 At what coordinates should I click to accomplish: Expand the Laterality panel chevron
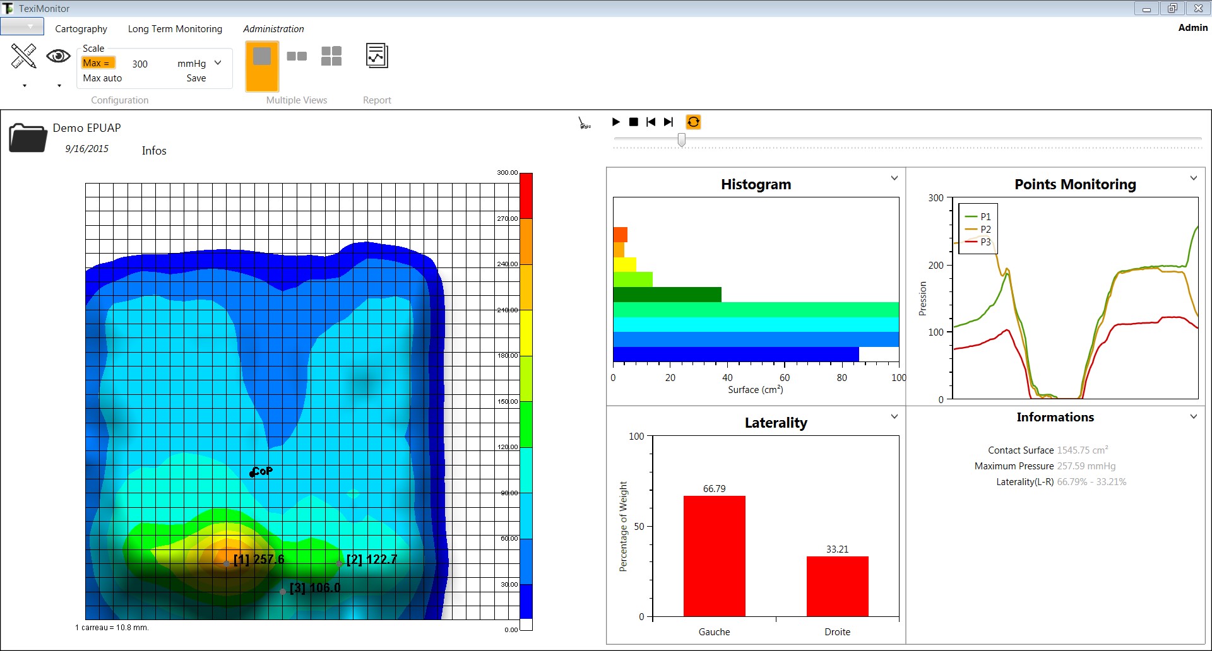pyautogui.click(x=894, y=416)
